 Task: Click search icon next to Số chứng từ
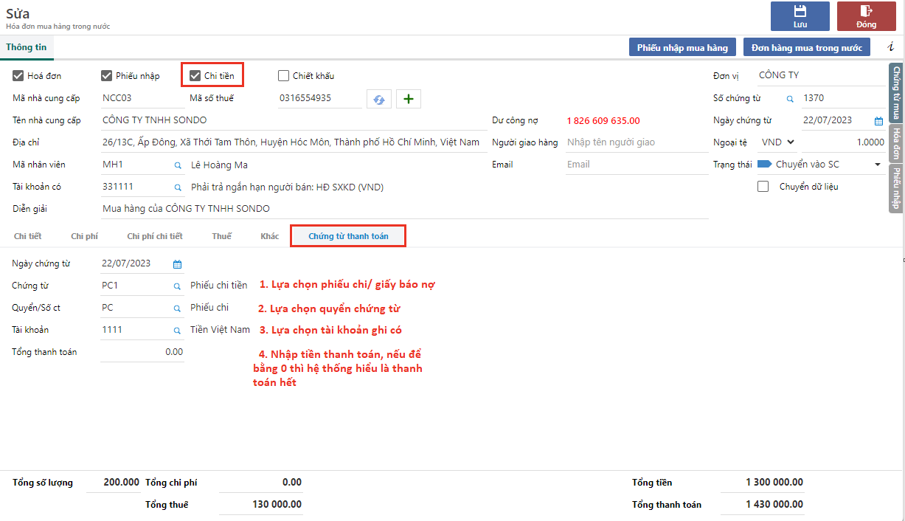pyautogui.click(x=789, y=99)
